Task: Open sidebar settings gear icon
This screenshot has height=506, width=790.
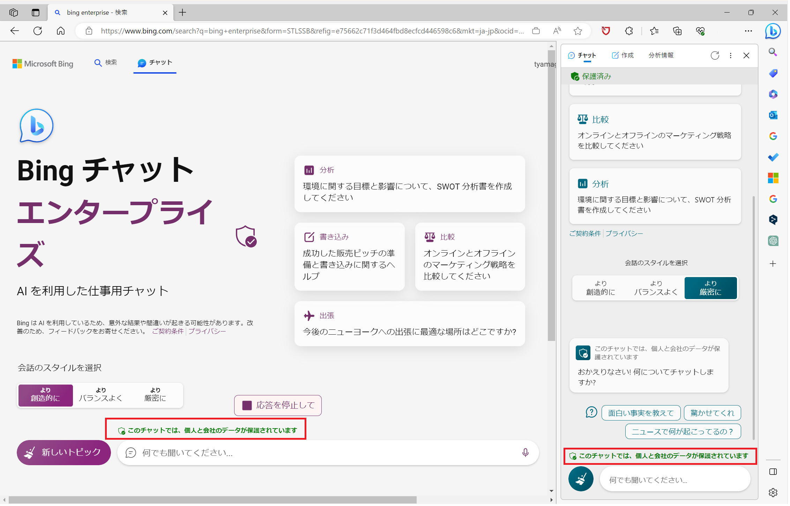Action: coord(773,493)
